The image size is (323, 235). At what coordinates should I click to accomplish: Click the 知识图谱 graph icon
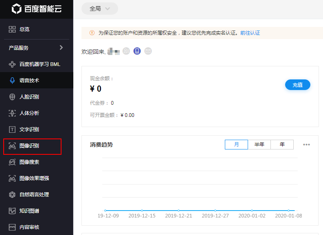[12, 211]
